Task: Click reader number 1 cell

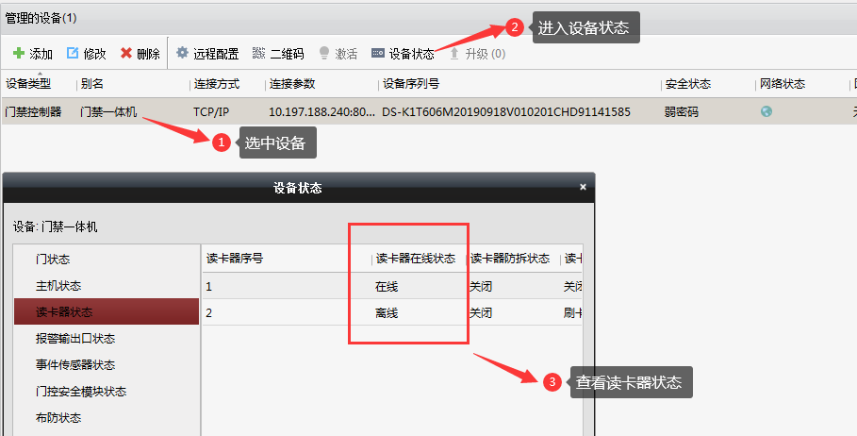Action: [208, 286]
